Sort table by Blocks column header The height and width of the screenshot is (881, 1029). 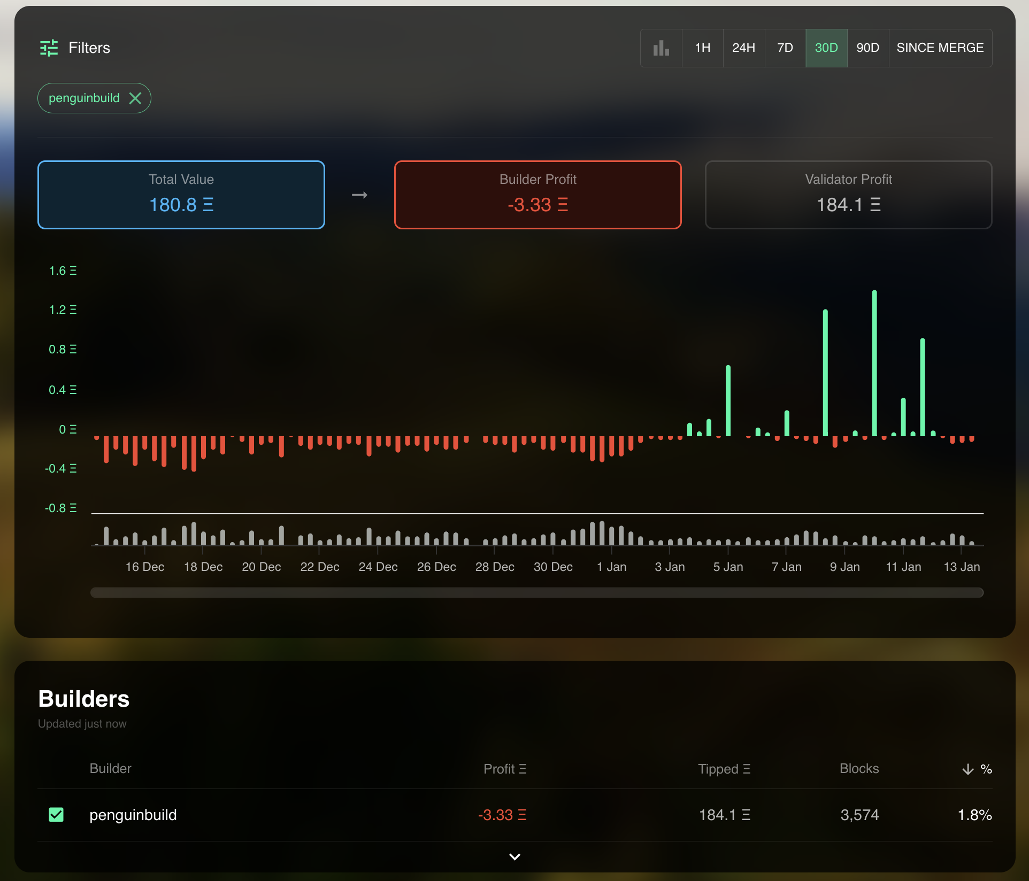859,769
